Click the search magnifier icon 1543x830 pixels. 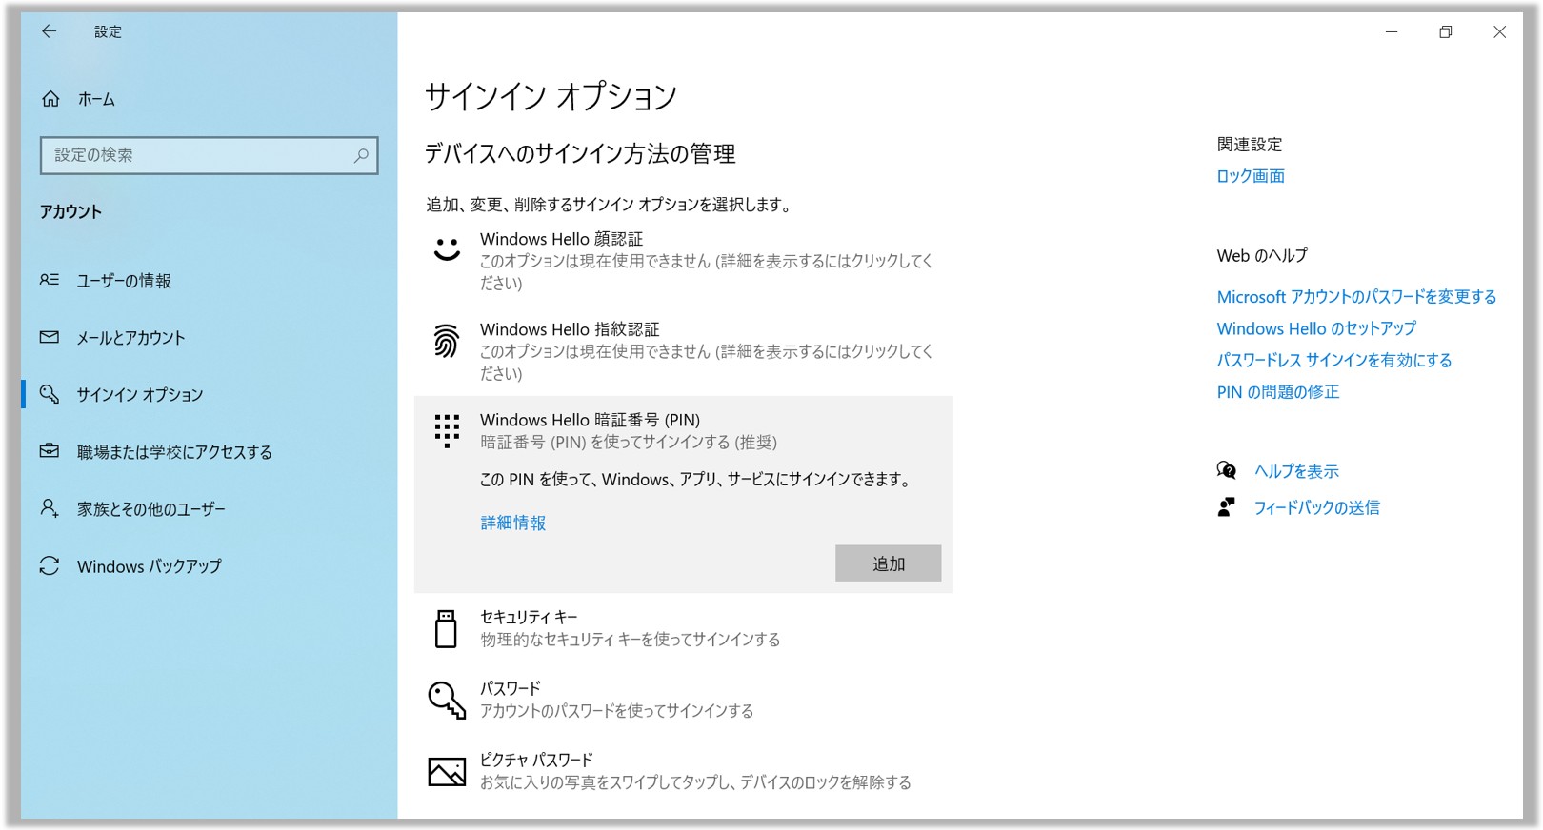click(x=361, y=155)
